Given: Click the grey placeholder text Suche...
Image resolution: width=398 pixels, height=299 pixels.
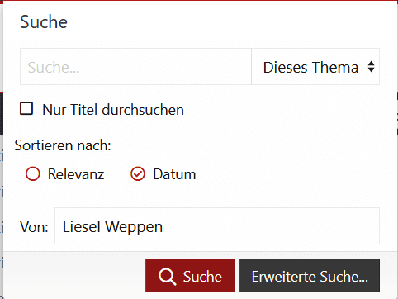Looking at the screenshot, I should click(54, 68).
